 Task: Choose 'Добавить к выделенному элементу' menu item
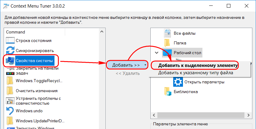point(198,65)
